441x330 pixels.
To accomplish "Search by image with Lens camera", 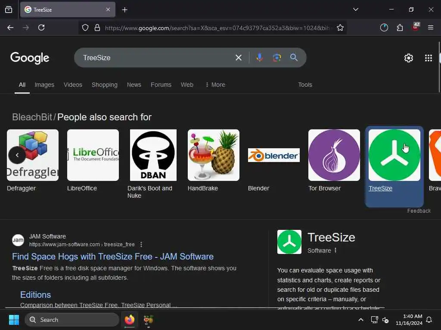I will pyautogui.click(x=277, y=58).
